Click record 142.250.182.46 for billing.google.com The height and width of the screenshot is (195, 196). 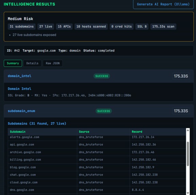(144, 160)
